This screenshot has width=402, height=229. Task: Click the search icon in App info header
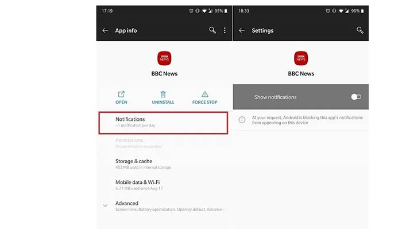coord(212,30)
